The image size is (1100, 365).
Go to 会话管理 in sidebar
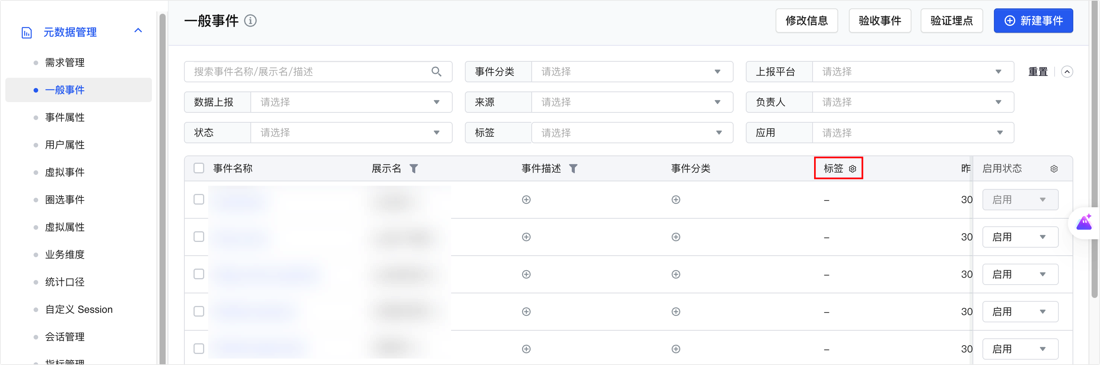pyautogui.click(x=65, y=337)
